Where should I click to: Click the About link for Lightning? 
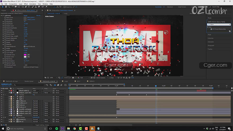(x=39, y=16)
